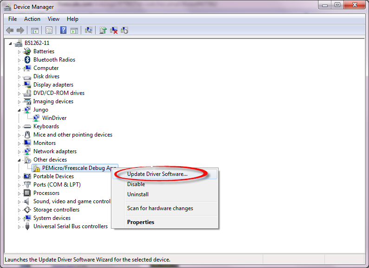Click the Imaging devices camera icon
Viewport: 369px width, 268px height.
click(x=27, y=102)
